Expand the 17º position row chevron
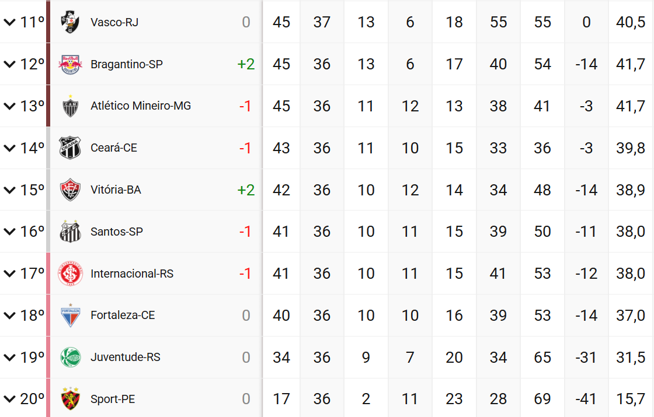The image size is (654, 417). [x=9, y=274]
